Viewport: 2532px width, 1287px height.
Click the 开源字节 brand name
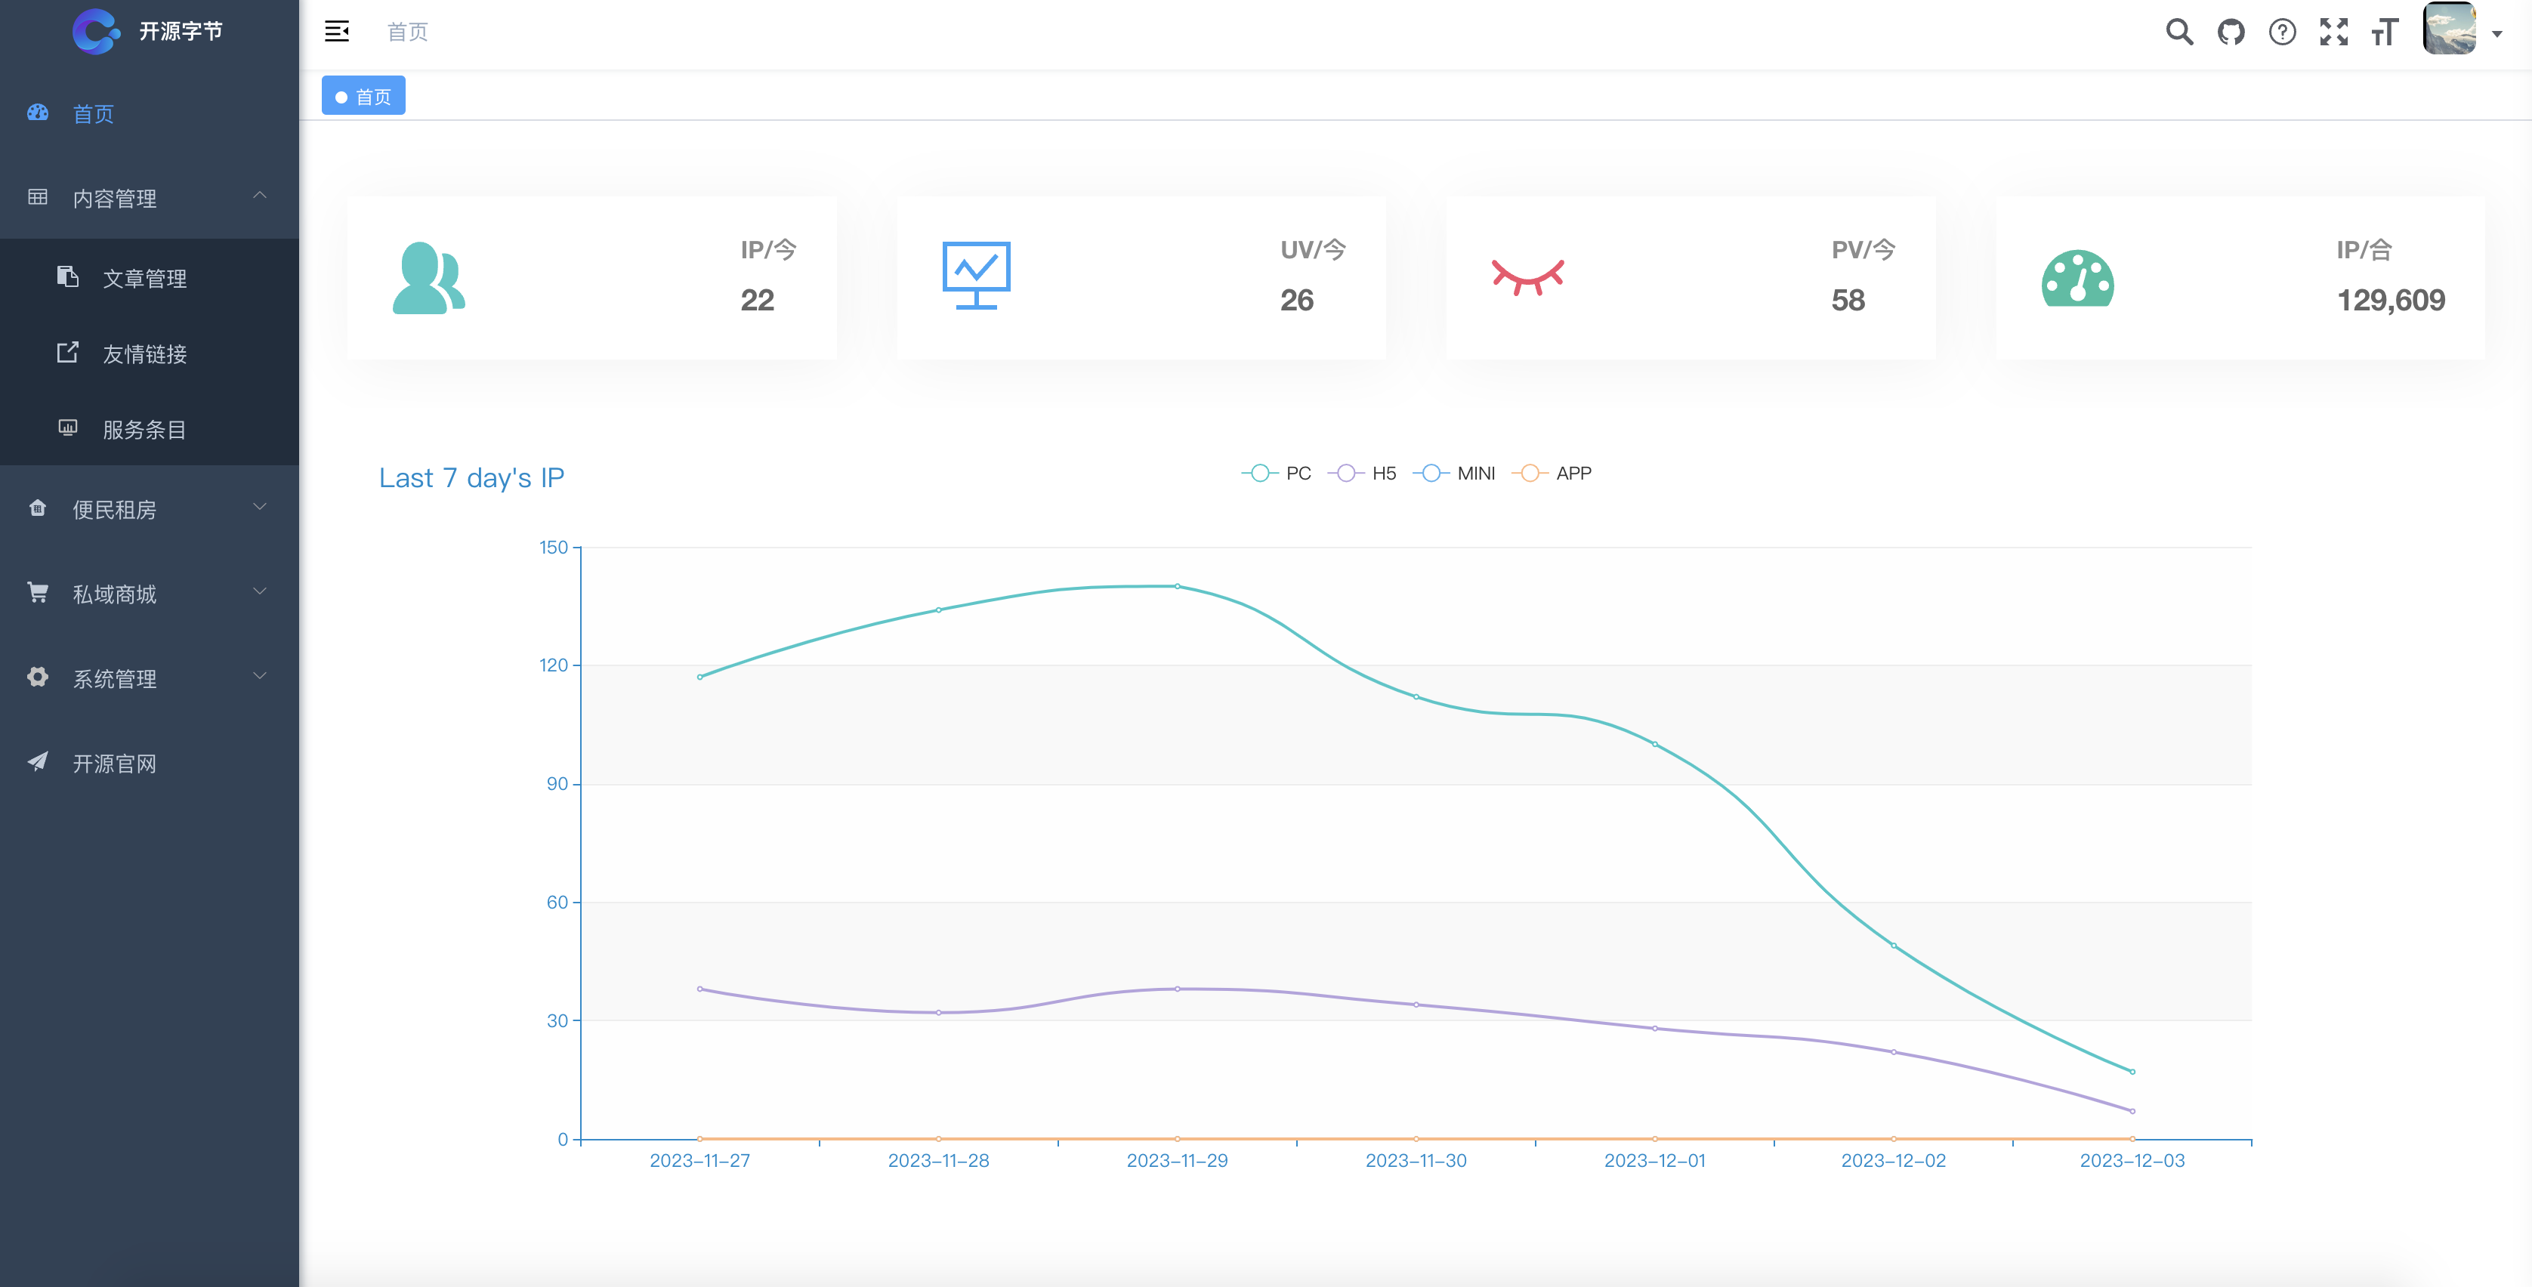coord(181,32)
